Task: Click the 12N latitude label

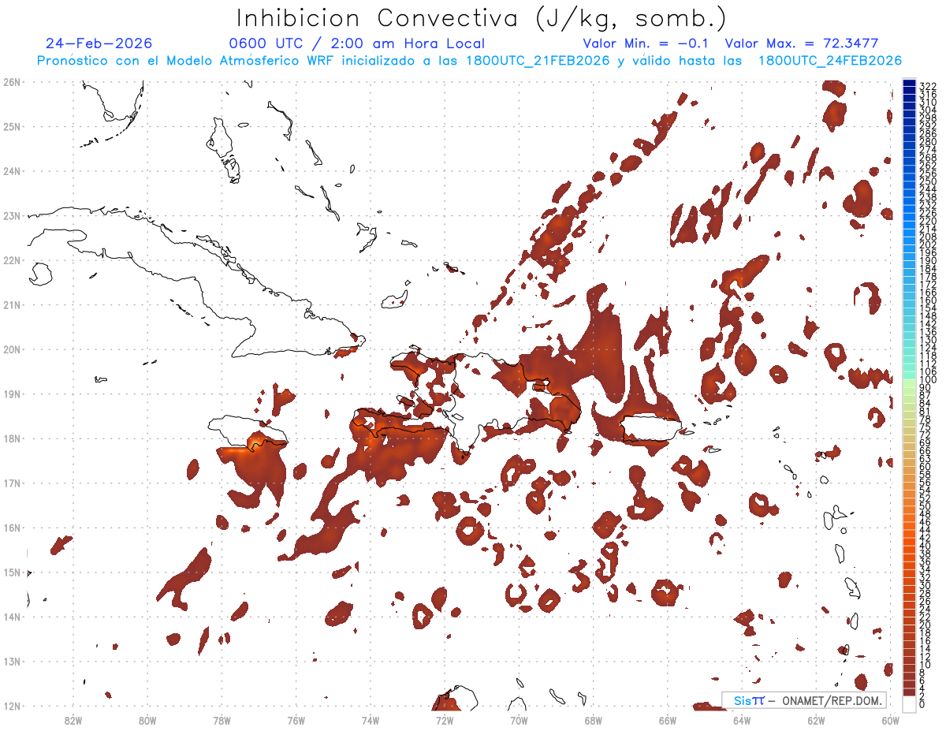Action: pyautogui.click(x=12, y=706)
